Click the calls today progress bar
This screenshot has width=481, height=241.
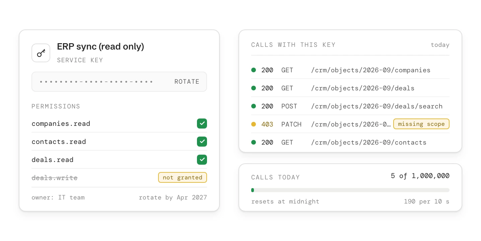pos(350,190)
